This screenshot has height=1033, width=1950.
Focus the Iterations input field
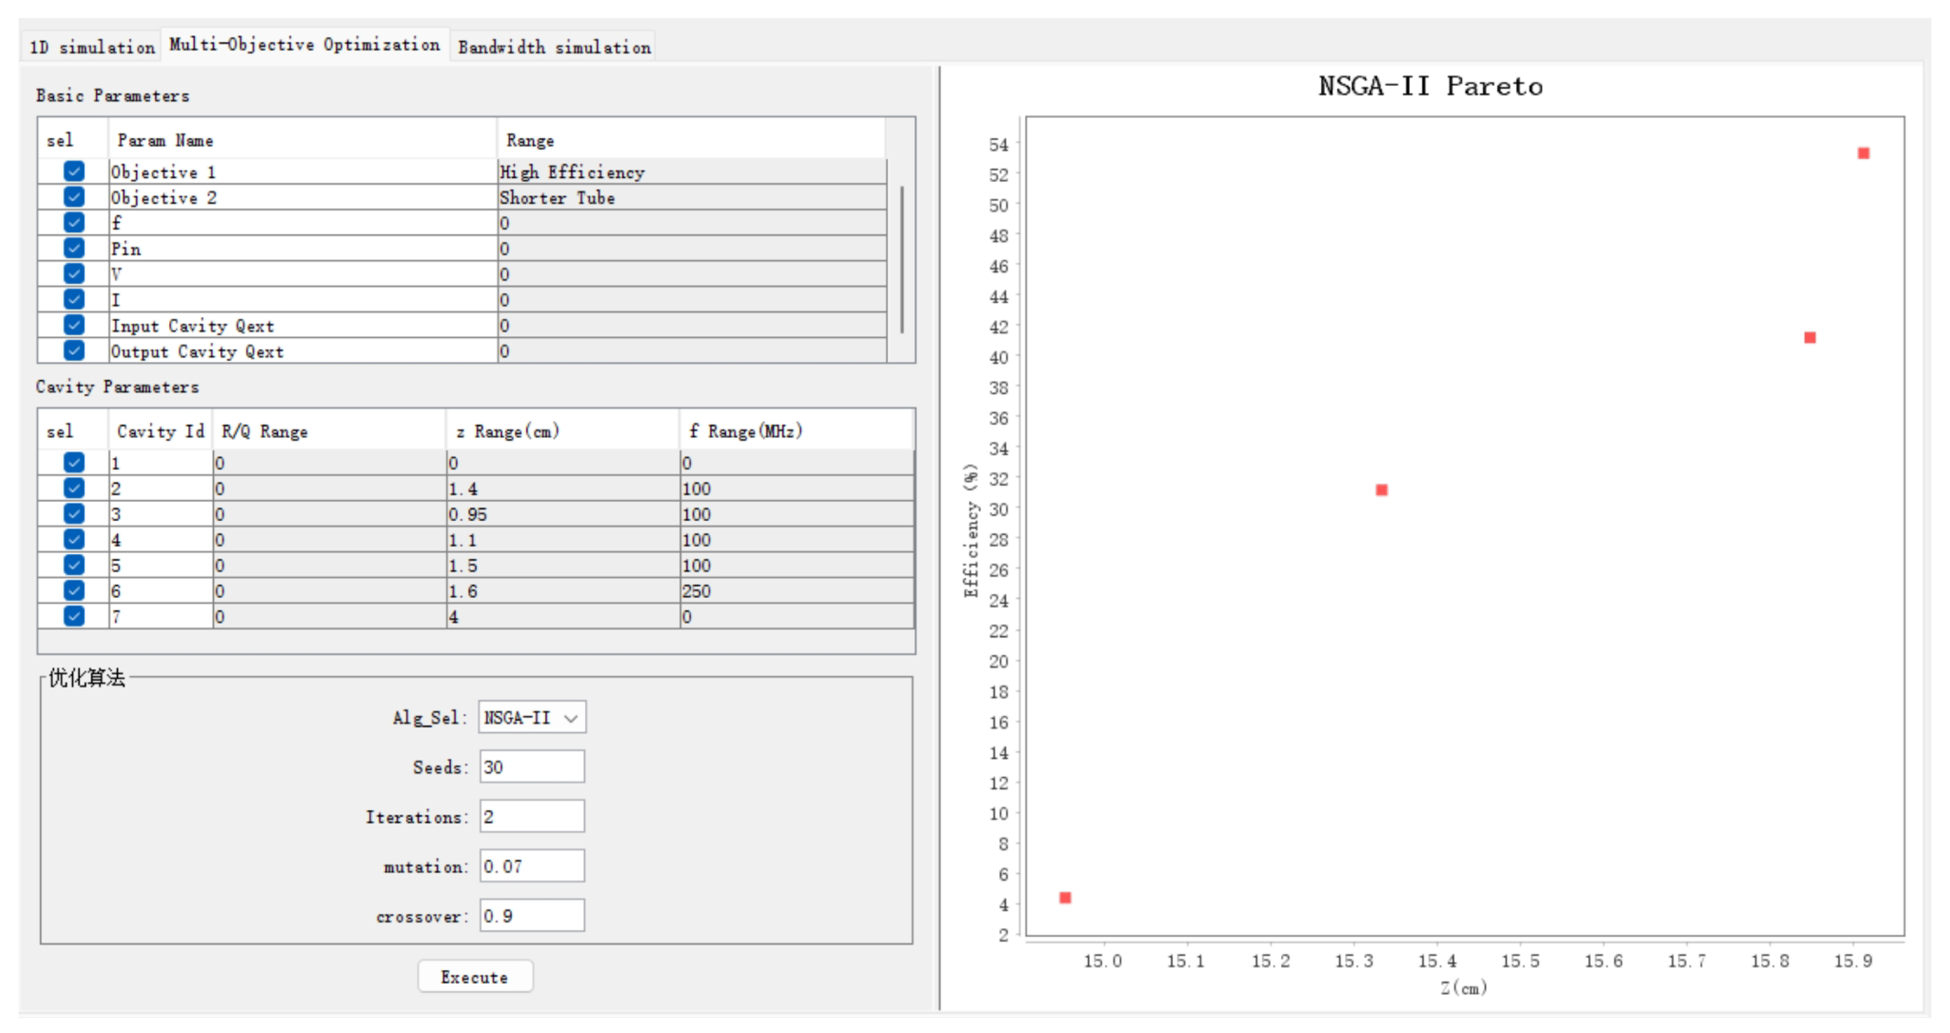pos(531,817)
